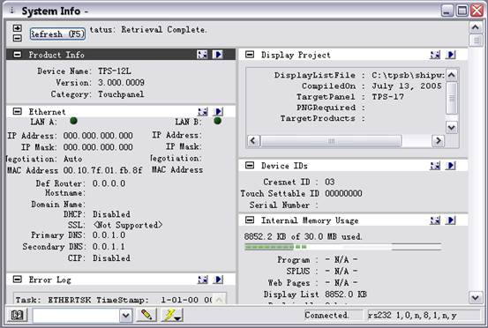Click the Ethernet section save icon
This screenshot has height=328, width=488.
pyautogui.click(x=203, y=112)
